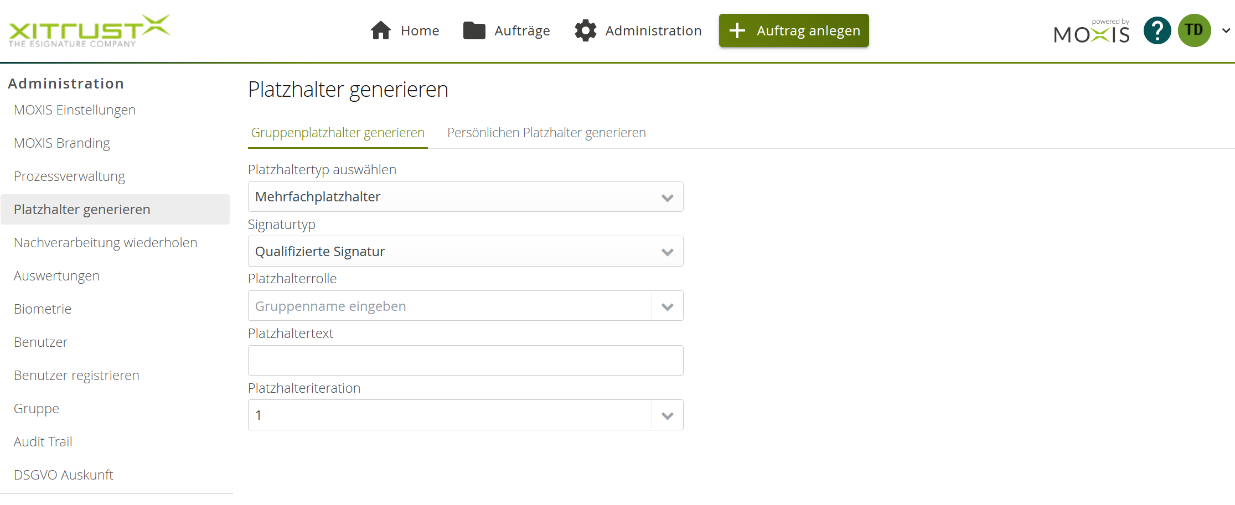This screenshot has width=1235, height=505.
Task: Select the Gruppenplatzhalter generieren tab
Action: coord(338,133)
